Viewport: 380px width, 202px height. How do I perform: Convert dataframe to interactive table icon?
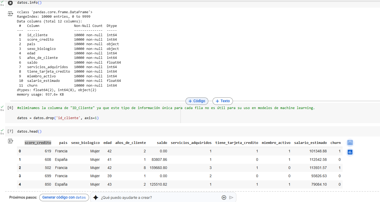tap(350, 143)
